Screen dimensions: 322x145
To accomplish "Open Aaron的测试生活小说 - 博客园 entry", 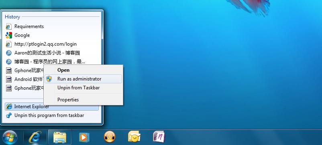I will pos(52,53).
